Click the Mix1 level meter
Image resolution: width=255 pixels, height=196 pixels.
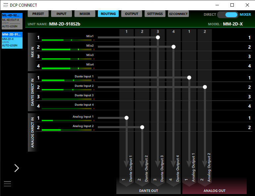click(x=68, y=40)
